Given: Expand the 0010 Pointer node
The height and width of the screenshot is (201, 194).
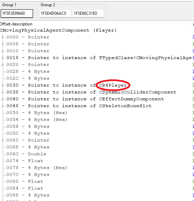Looking at the screenshot, I should (2, 51).
